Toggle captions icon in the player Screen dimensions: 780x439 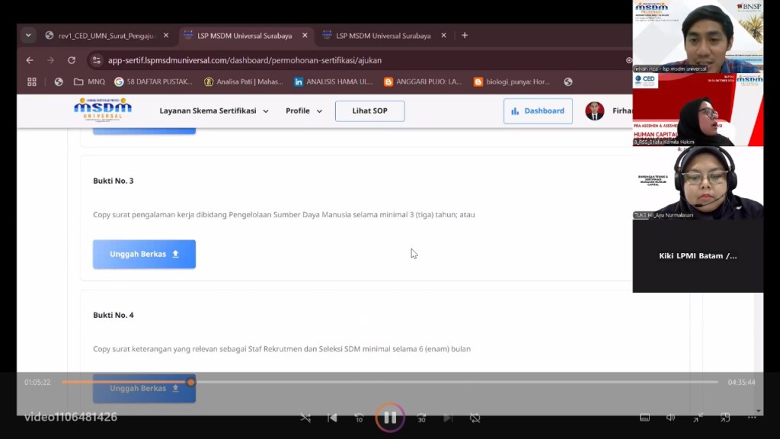click(x=644, y=418)
